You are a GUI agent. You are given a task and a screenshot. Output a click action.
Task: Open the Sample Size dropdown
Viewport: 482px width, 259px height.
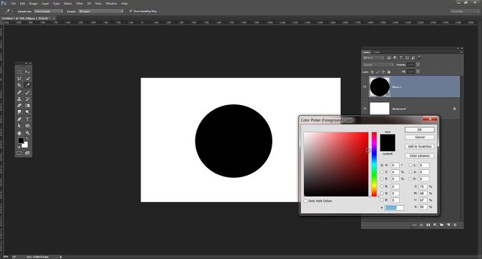pyautogui.click(x=48, y=12)
